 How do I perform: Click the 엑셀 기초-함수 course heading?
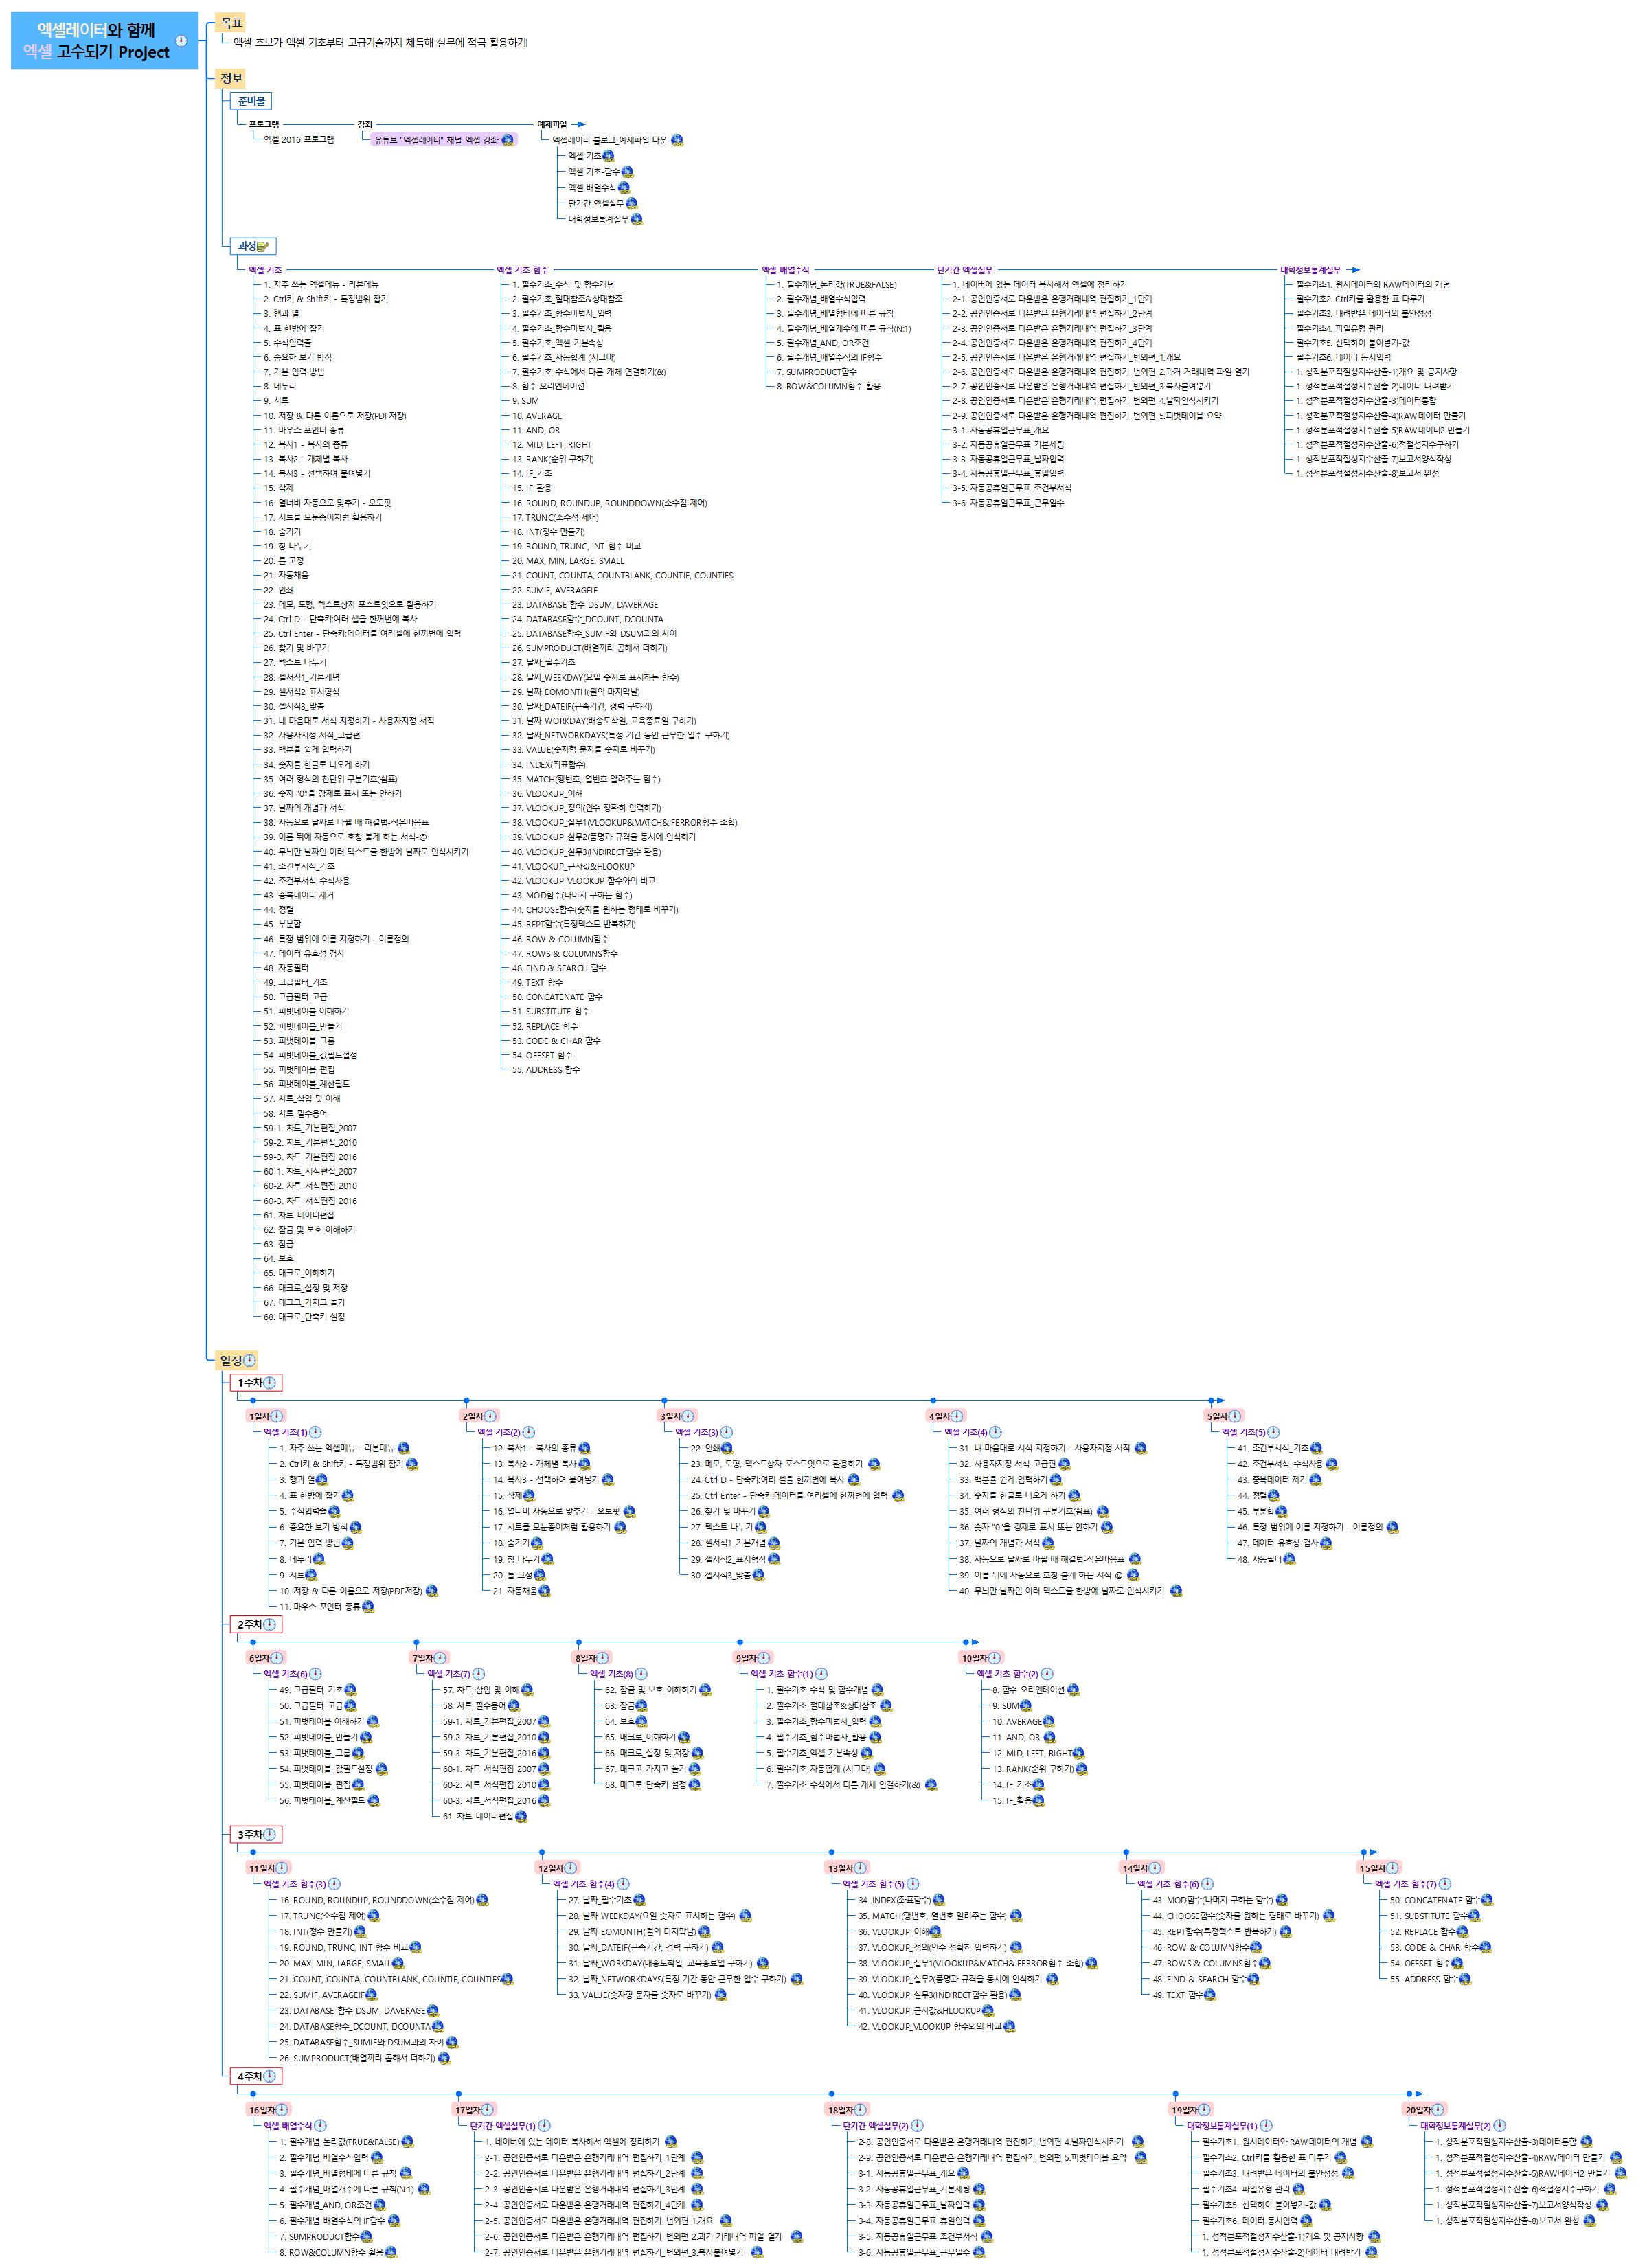(522, 270)
